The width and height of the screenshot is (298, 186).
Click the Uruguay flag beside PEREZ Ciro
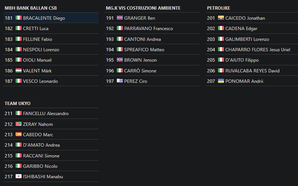click(120, 81)
